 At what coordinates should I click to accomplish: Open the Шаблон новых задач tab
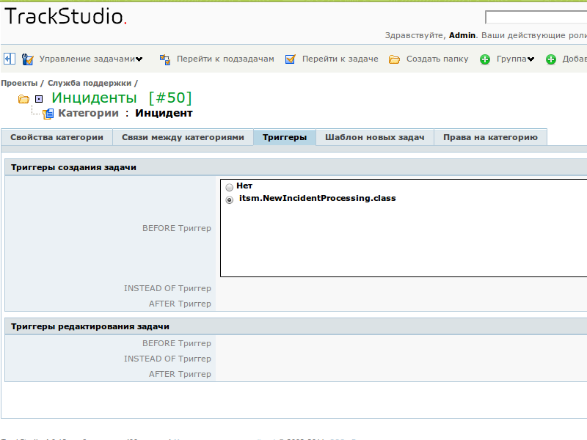pyautogui.click(x=375, y=137)
